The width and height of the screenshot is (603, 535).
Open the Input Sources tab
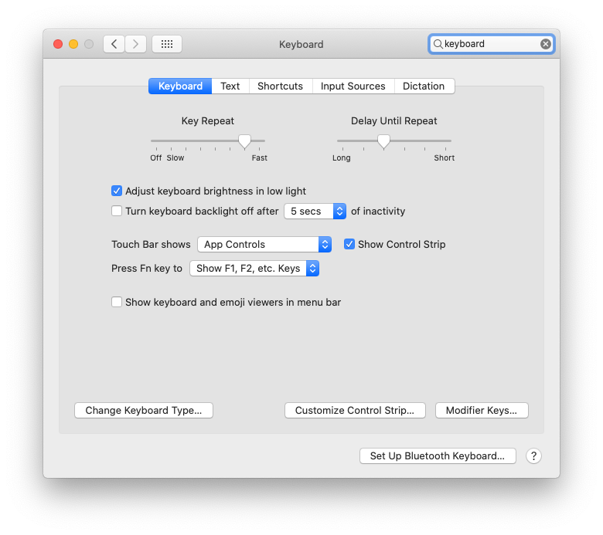click(x=353, y=86)
